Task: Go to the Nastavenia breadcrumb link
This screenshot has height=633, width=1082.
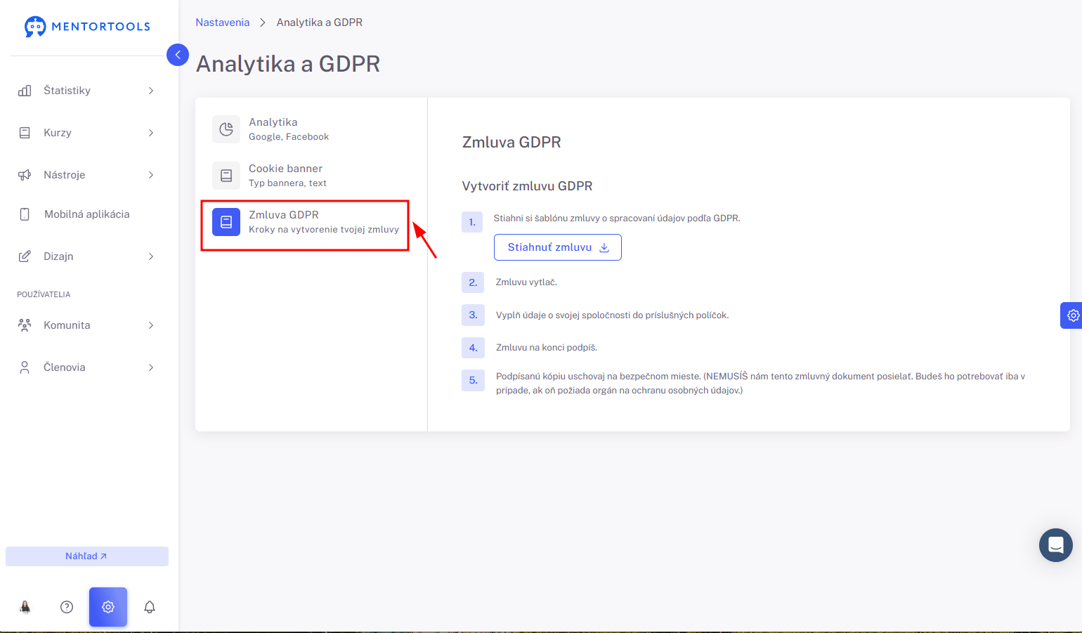Action: pos(222,22)
